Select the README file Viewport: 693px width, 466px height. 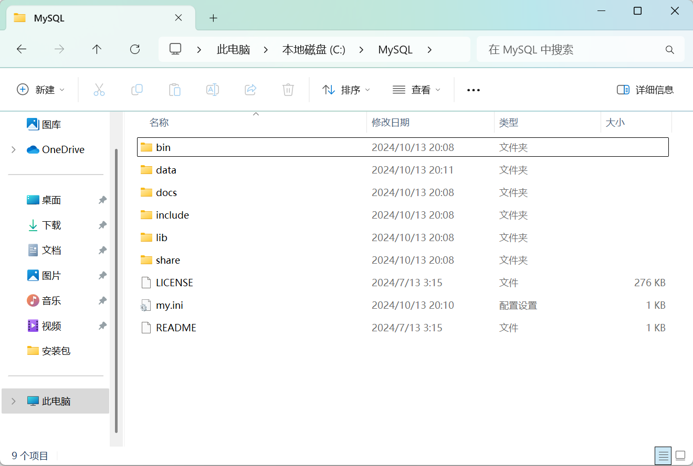pyautogui.click(x=403, y=328)
